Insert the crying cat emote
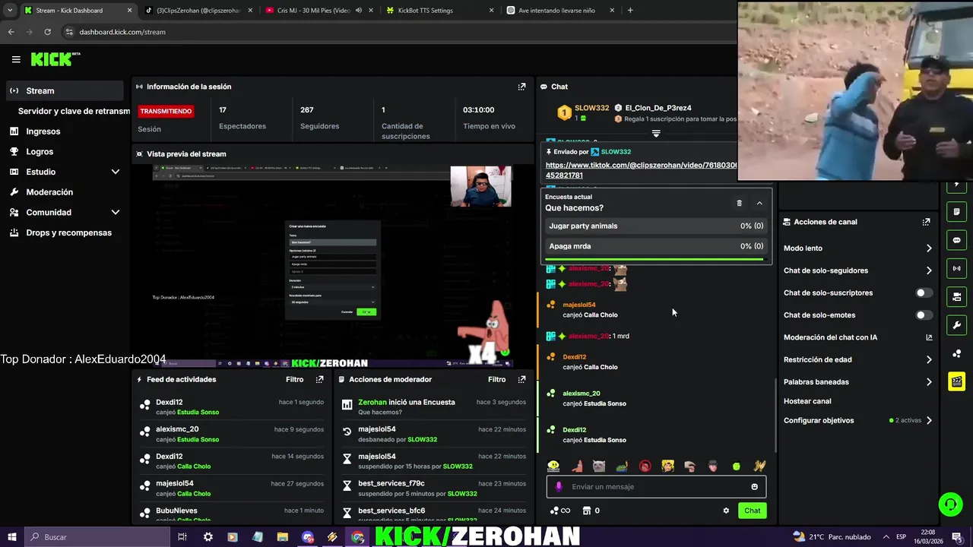 (x=599, y=466)
